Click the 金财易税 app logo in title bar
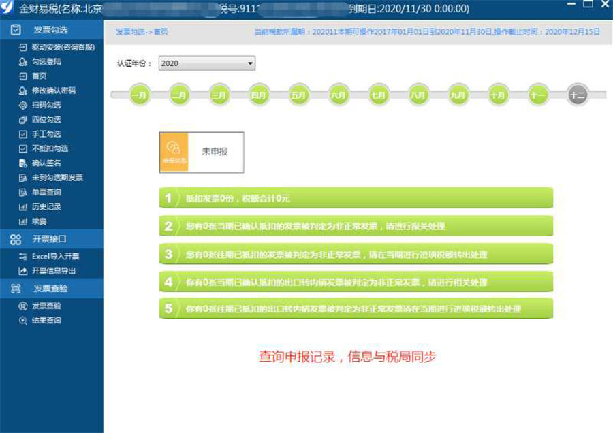The height and width of the screenshot is (433, 613). pos(7,7)
